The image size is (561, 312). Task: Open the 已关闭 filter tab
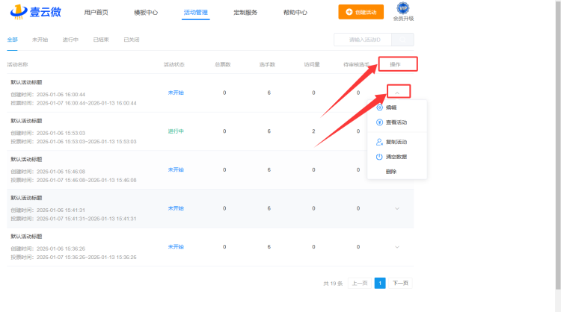point(131,40)
